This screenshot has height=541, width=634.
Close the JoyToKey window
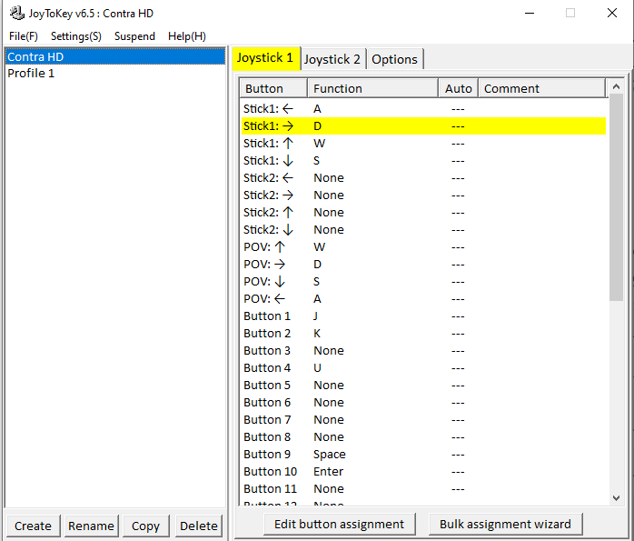coord(612,13)
